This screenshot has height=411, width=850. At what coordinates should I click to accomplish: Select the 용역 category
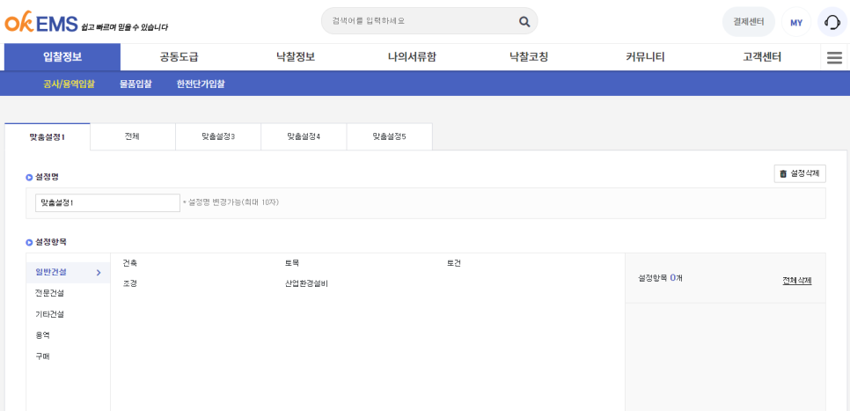pyautogui.click(x=42, y=335)
